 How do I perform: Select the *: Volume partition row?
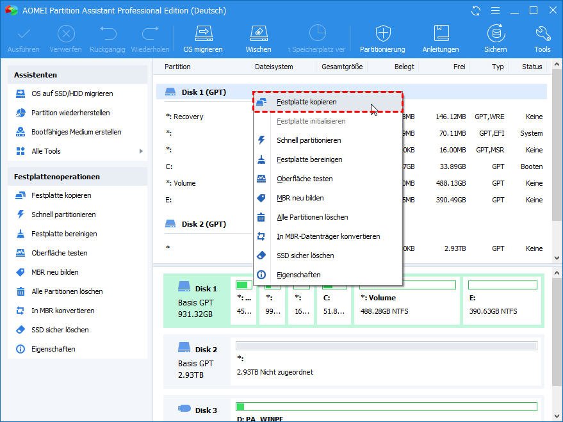click(x=352, y=183)
